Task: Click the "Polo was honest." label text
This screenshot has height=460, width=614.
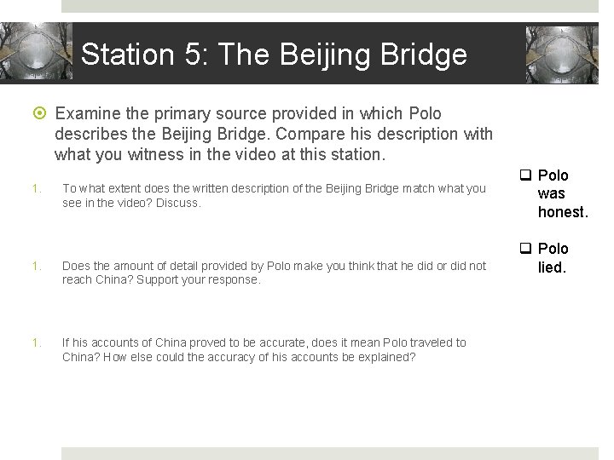Action: 563,193
